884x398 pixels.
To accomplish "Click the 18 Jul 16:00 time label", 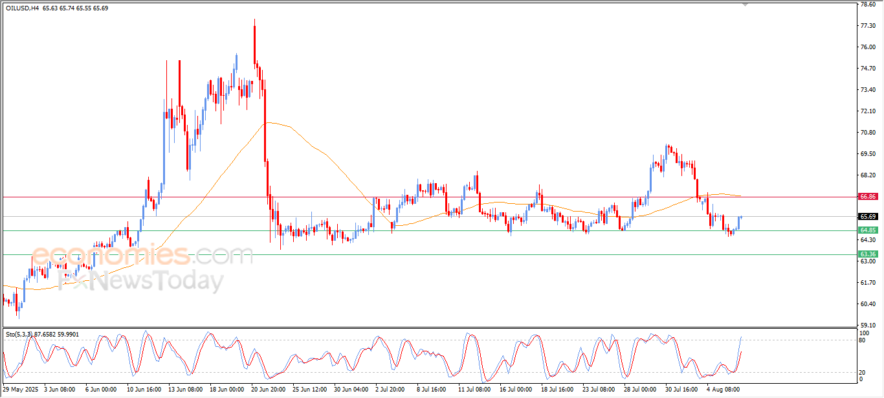I will tap(558, 390).
